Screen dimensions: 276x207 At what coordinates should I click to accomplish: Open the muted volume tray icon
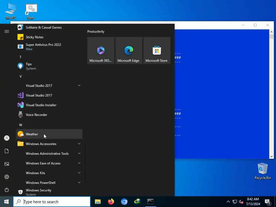[x=241, y=202]
